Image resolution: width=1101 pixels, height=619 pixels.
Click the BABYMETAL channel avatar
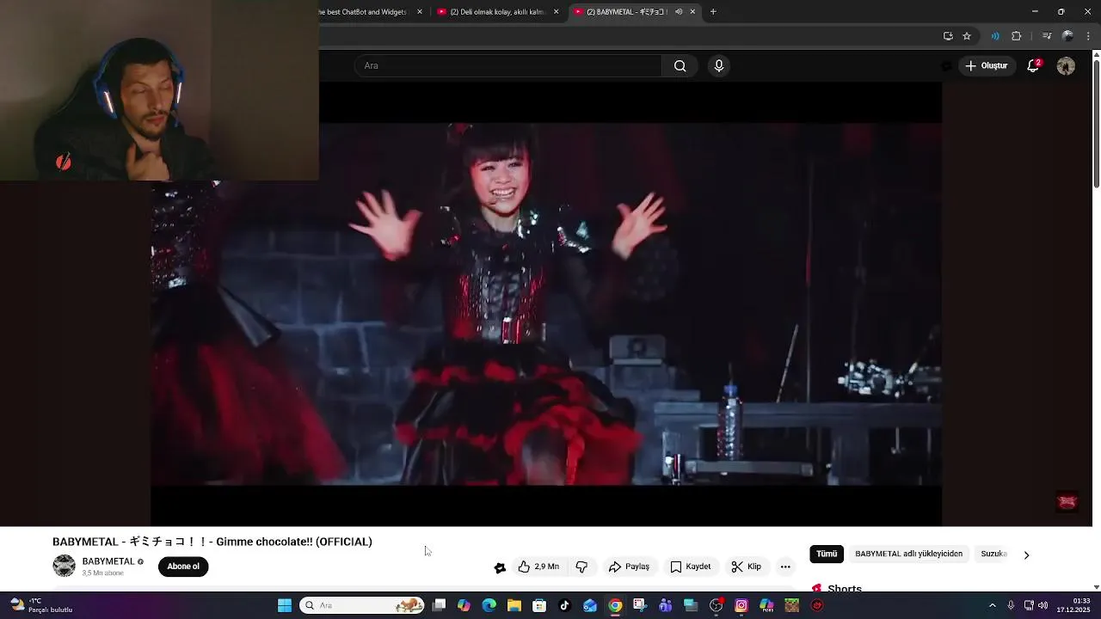click(x=65, y=566)
